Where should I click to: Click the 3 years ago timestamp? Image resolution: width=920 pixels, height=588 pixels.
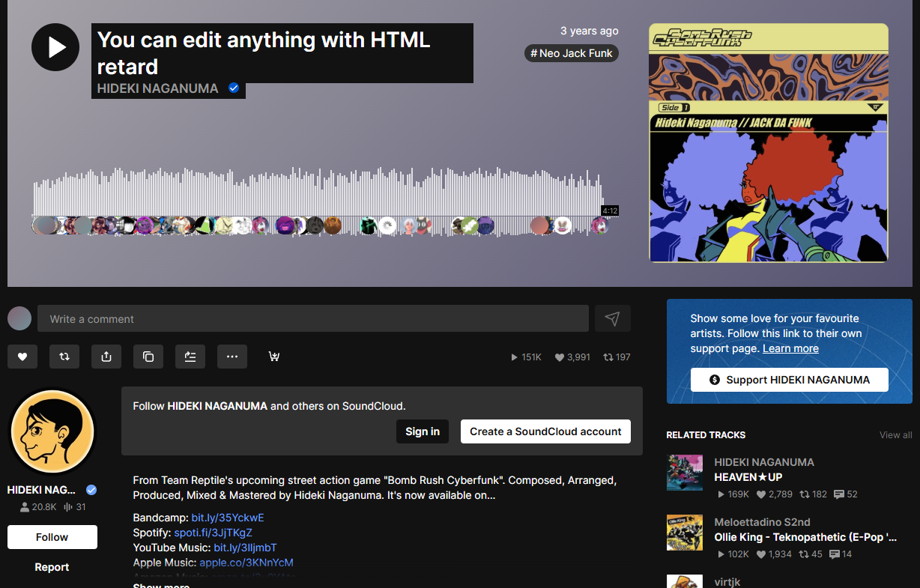[590, 31]
